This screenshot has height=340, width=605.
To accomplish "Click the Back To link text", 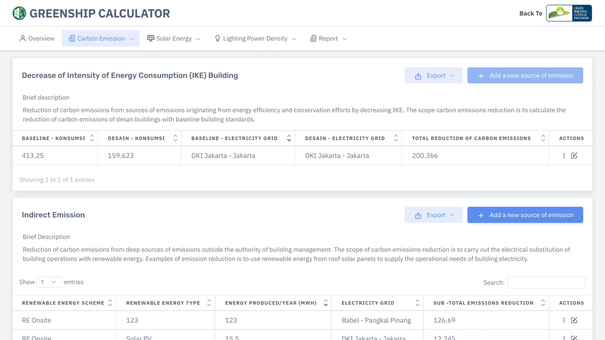I will pyautogui.click(x=531, y=13).
